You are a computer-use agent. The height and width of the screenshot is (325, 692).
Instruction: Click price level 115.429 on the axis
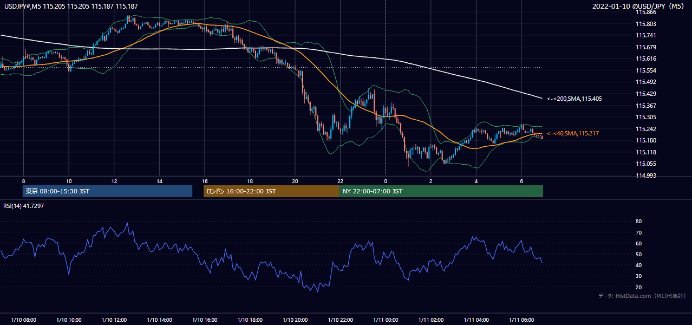(x=645, y=94)
